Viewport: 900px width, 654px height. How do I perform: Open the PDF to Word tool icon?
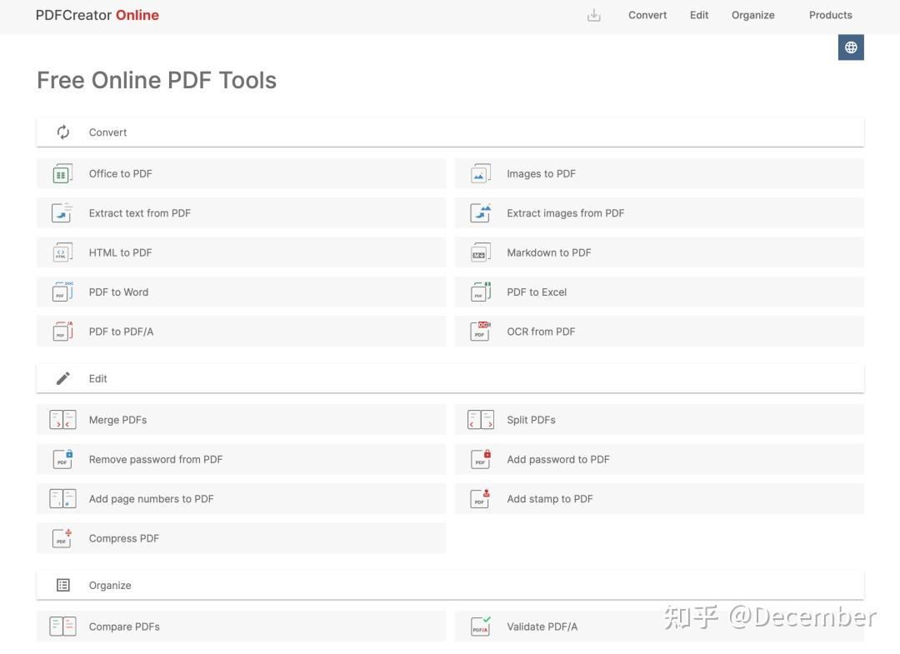tap(62, 292)
